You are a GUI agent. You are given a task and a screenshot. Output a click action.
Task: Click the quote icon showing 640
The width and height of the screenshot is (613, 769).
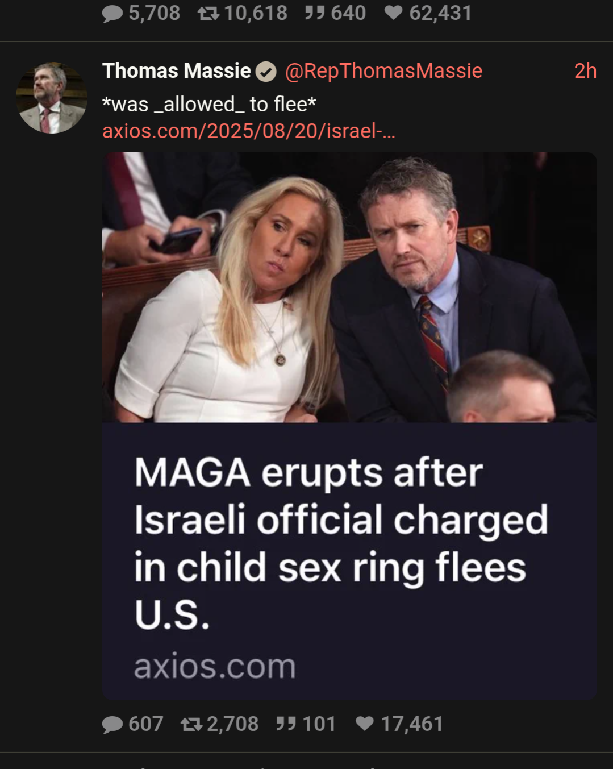[x=315, y=13]
